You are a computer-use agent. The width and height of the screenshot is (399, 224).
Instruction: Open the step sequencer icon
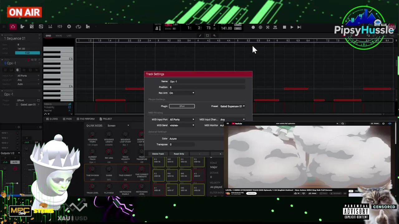click(88, 27)
